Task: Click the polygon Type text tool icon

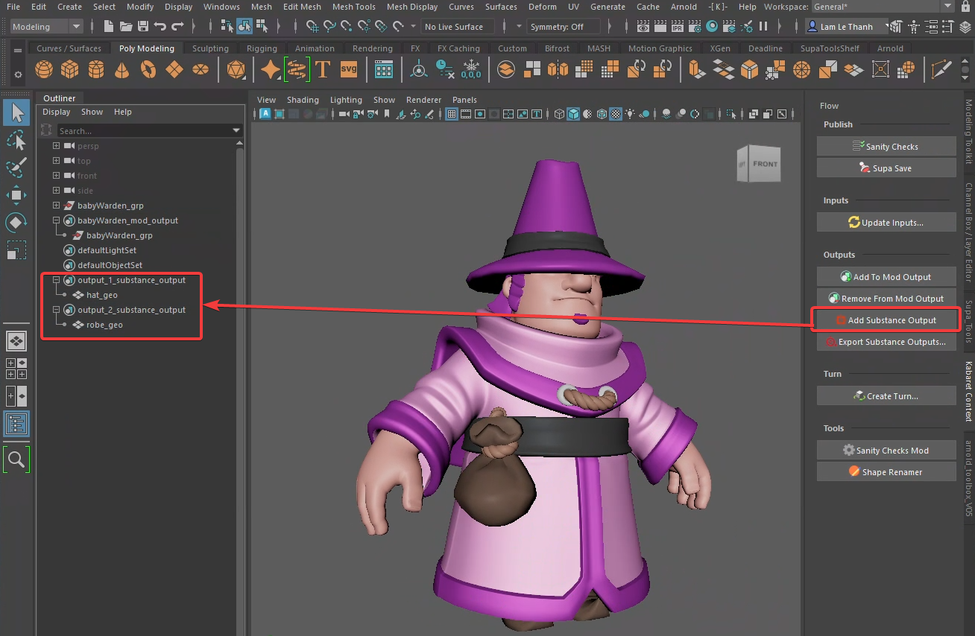Action: (323, 70)
